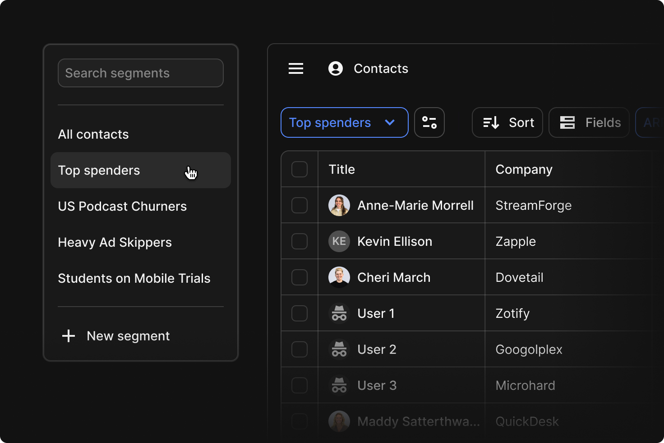Choose US Podcast Churners segment
Viewport: 664px width, 443px height.
click(122, 206)
